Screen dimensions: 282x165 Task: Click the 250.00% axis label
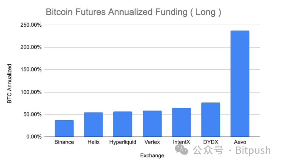[31, 25]
